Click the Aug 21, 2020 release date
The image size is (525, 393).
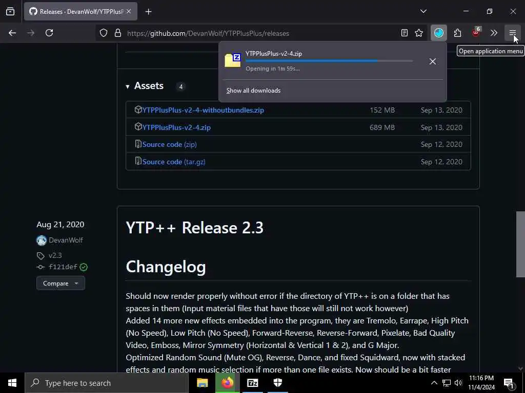tap(60, 224)
